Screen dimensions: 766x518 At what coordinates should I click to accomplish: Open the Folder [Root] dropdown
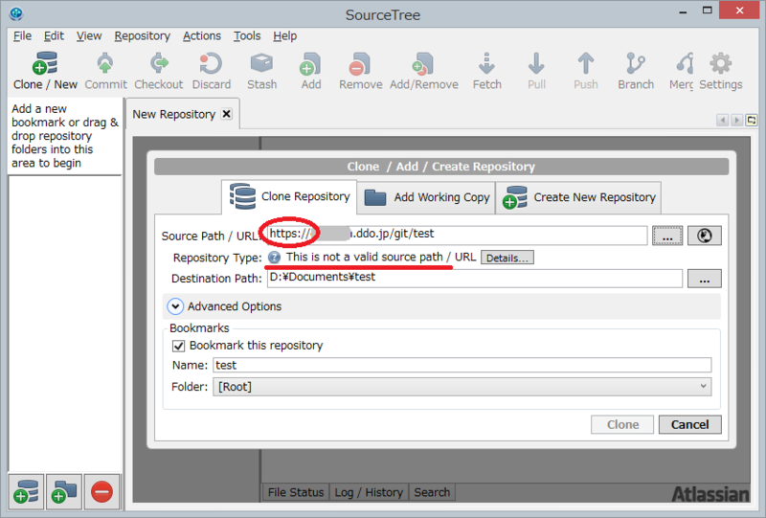click(462, 387)
